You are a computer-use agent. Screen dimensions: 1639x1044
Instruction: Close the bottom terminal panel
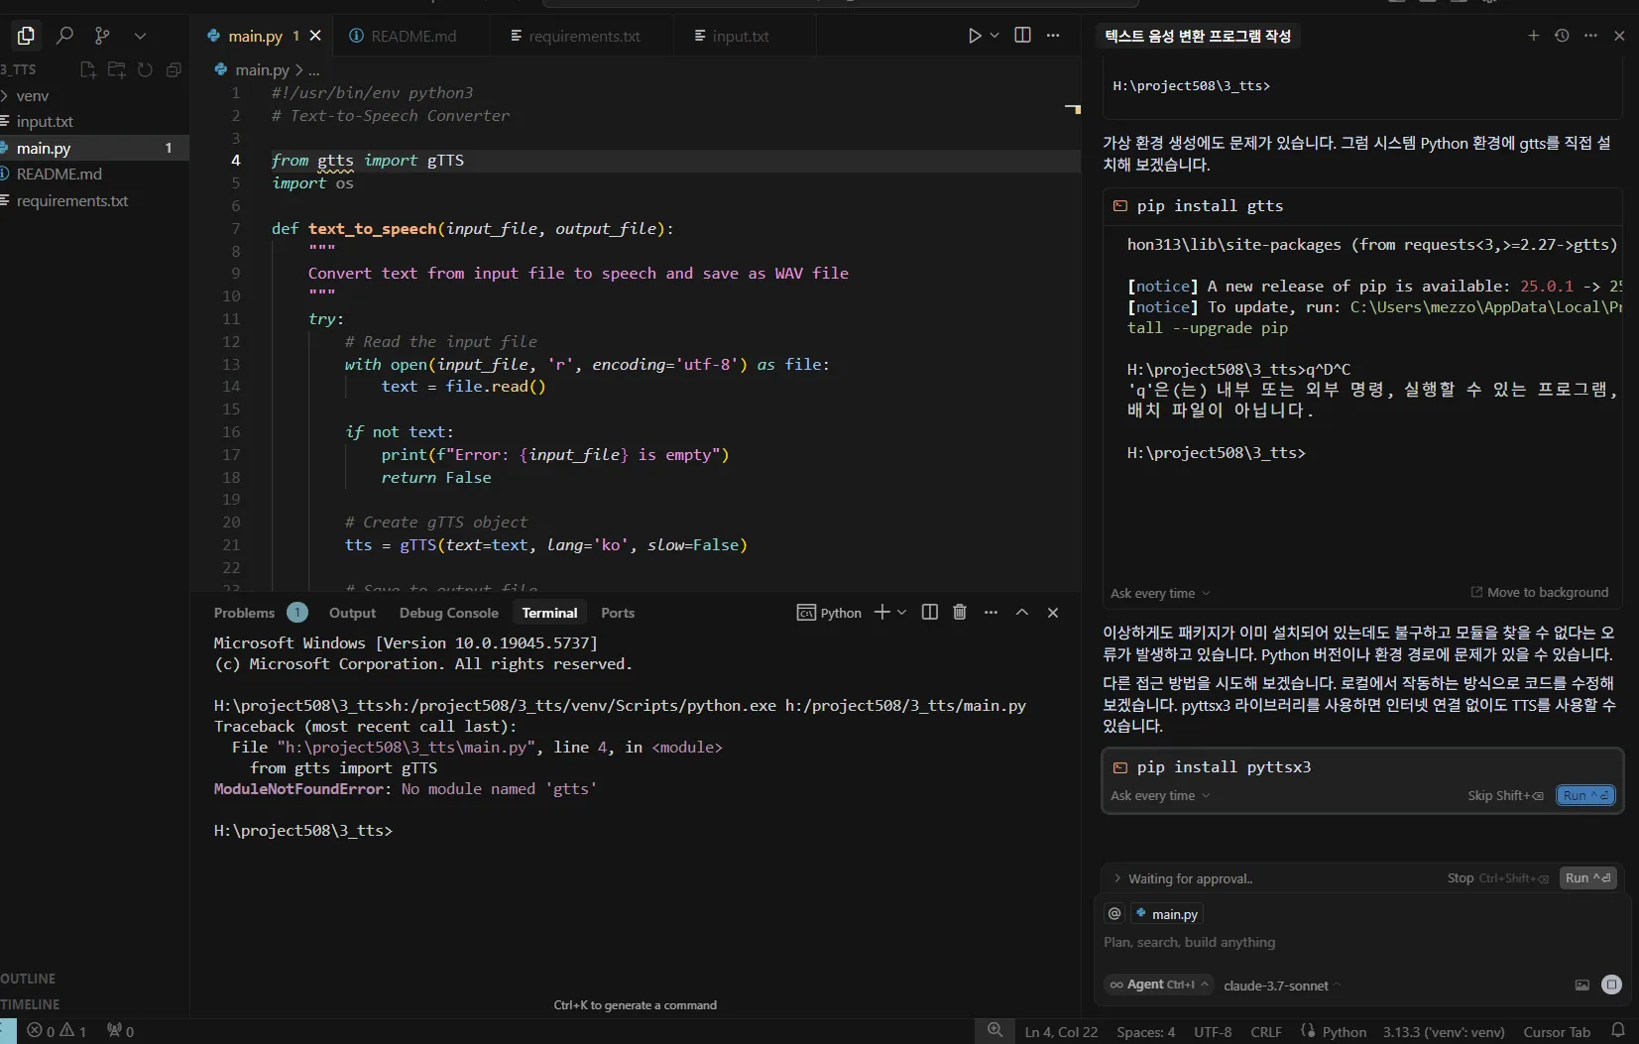click(1053, 613)
